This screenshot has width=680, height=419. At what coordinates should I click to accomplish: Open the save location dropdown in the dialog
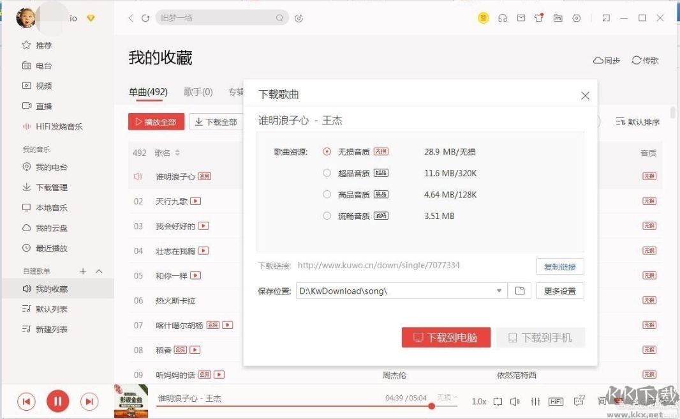[499, 290]
